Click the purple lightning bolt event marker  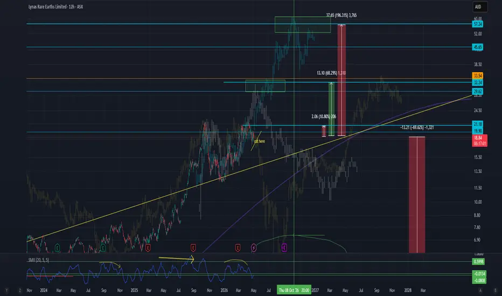tap(254, 248)
